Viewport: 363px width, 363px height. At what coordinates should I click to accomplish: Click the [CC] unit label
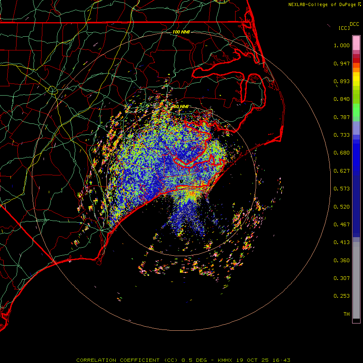pyautogui.click(x=344, y=28)
